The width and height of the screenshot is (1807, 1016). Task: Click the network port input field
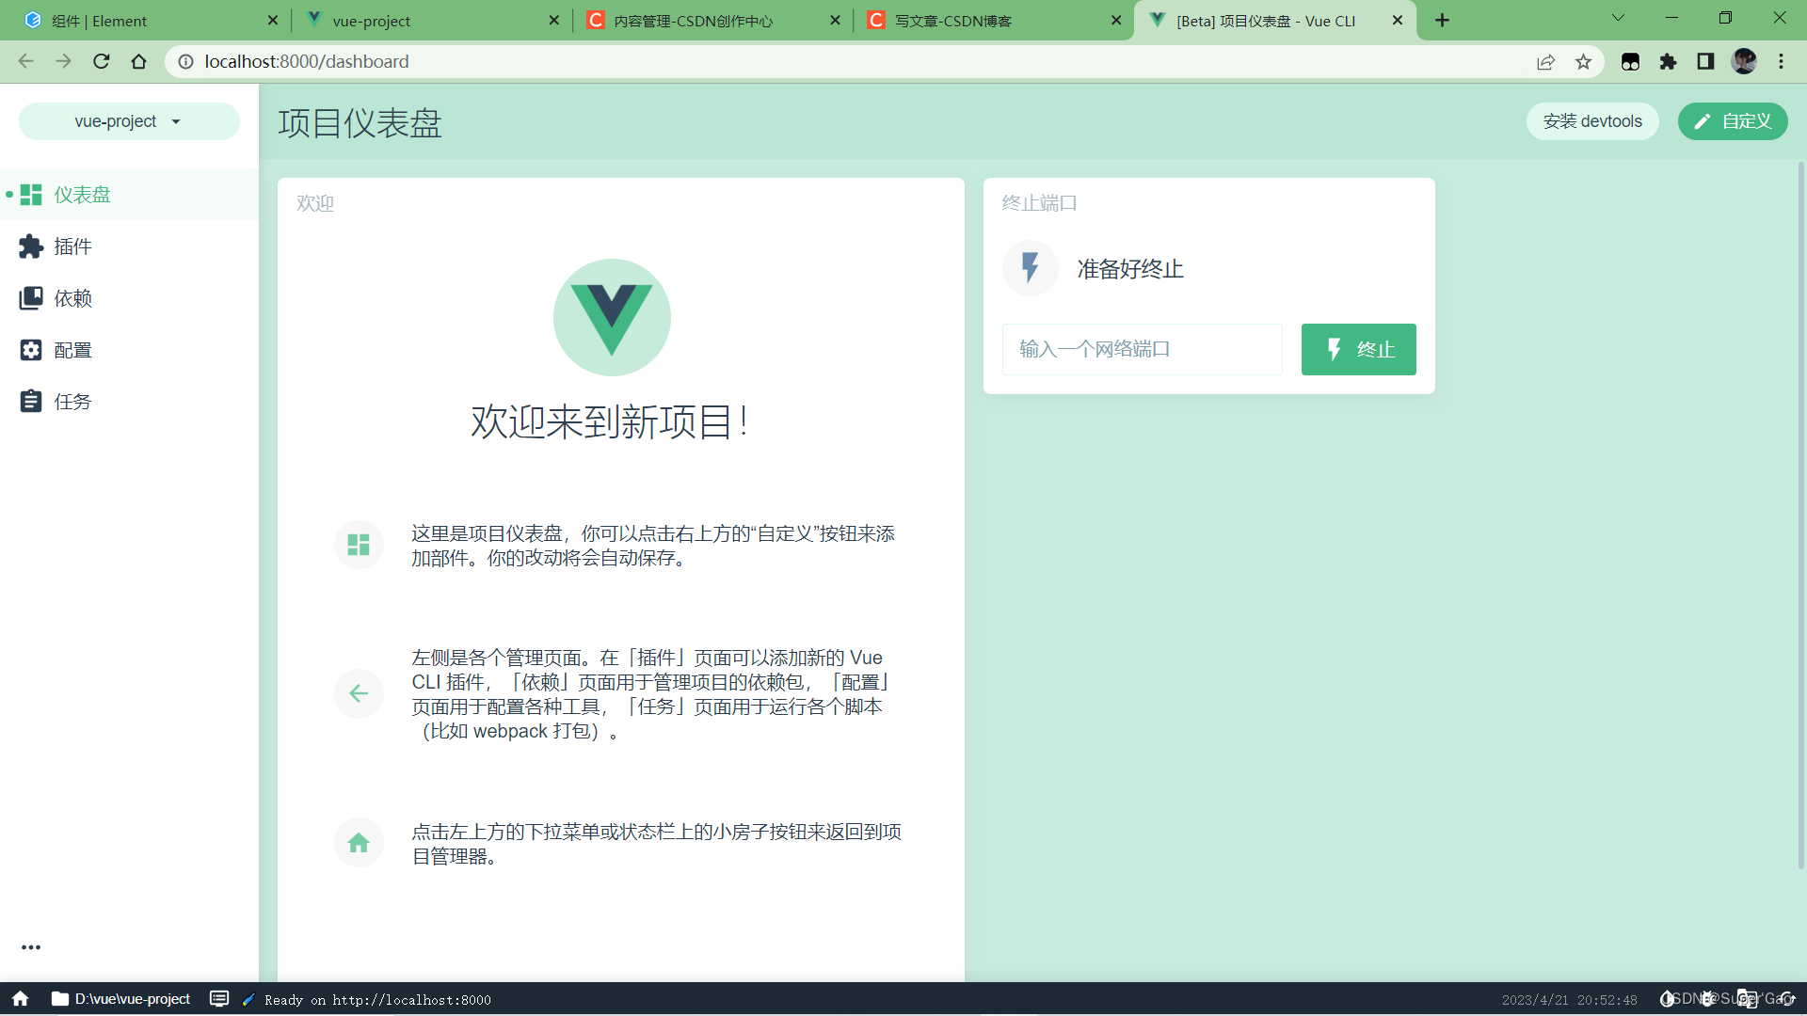1142,349
